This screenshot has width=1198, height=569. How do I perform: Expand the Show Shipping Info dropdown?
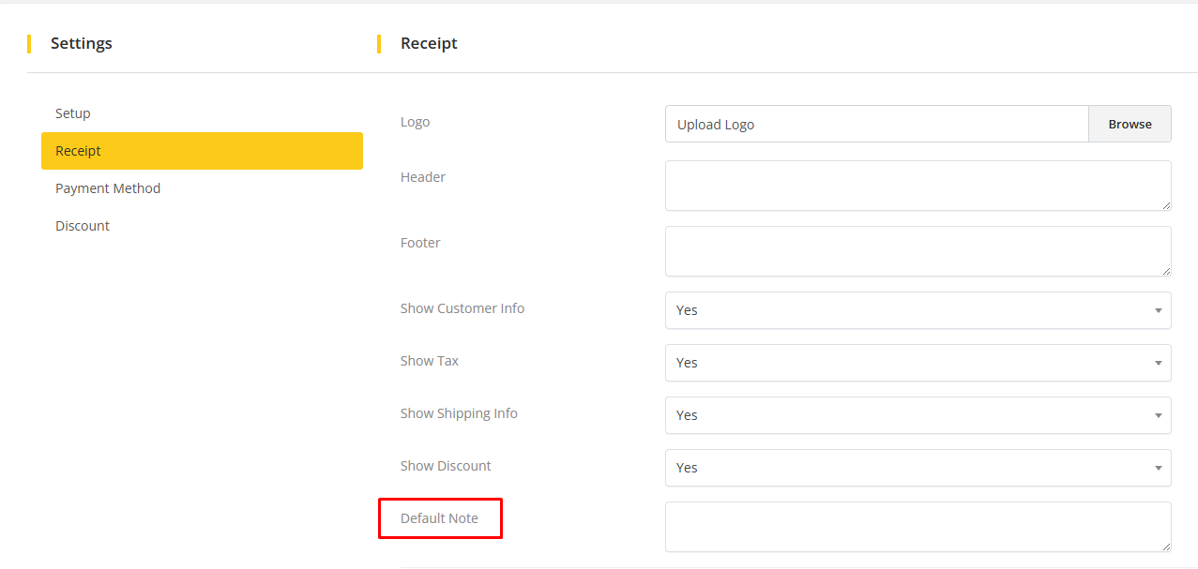click(x=917, y=415)
